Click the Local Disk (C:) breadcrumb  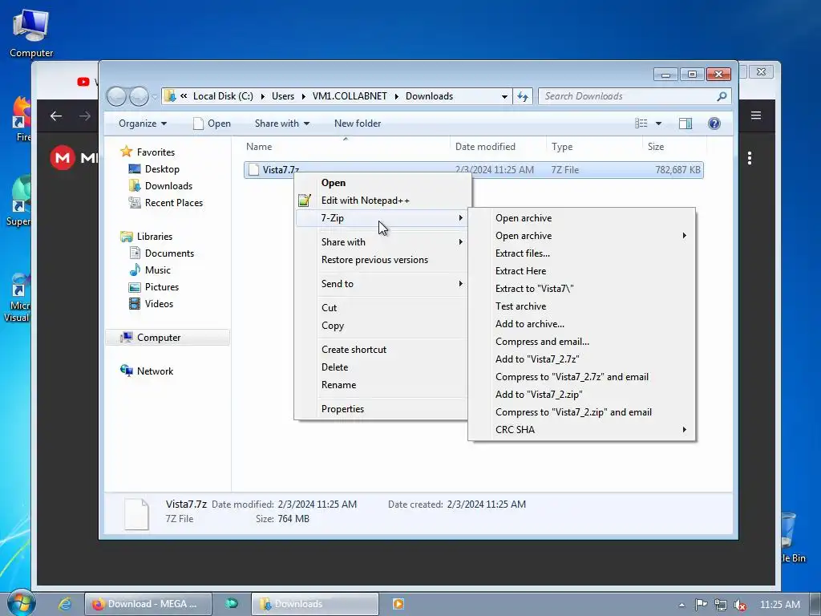point(223,96)
